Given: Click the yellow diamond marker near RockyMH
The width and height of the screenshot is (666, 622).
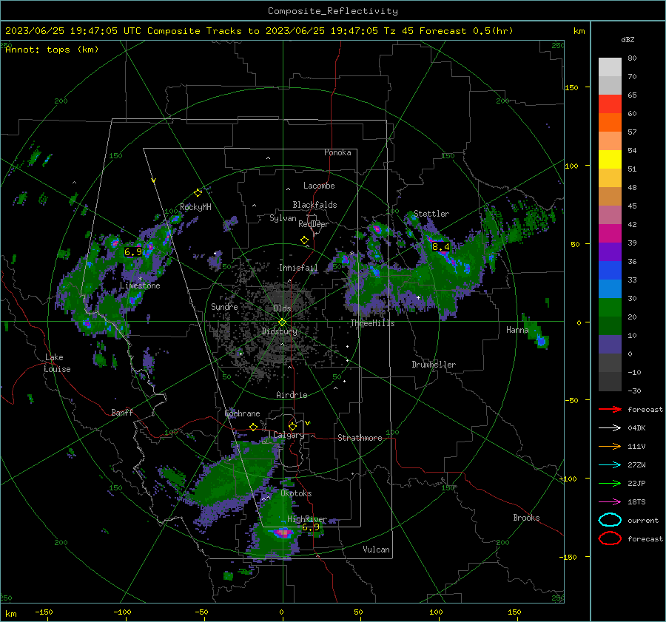Looking at the screenshot, I should [x=198, y=193].
